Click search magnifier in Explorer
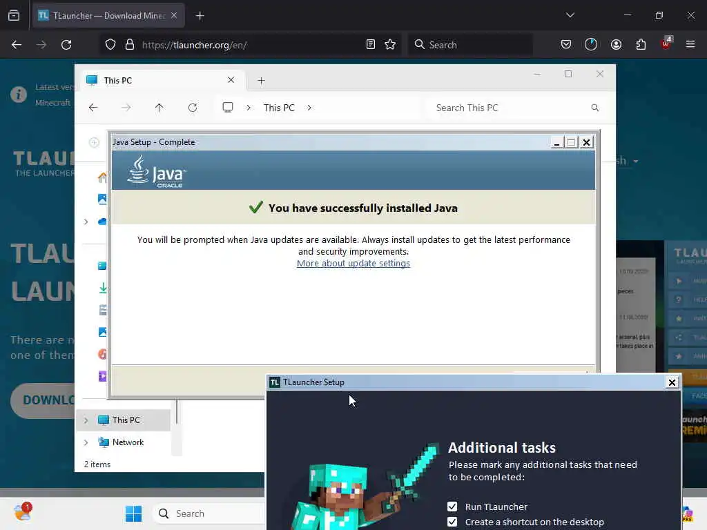Viewport: 707px width, 530px height. click(x=595, y=108)
